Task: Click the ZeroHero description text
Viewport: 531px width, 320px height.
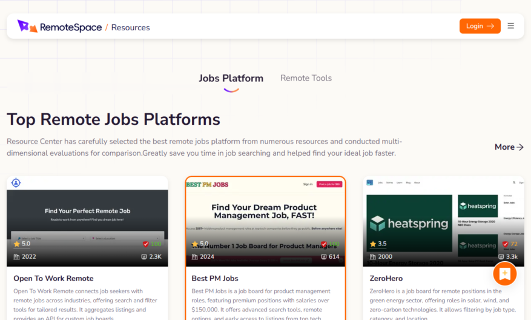Action: pyautogui.click(x=443, y=304)
